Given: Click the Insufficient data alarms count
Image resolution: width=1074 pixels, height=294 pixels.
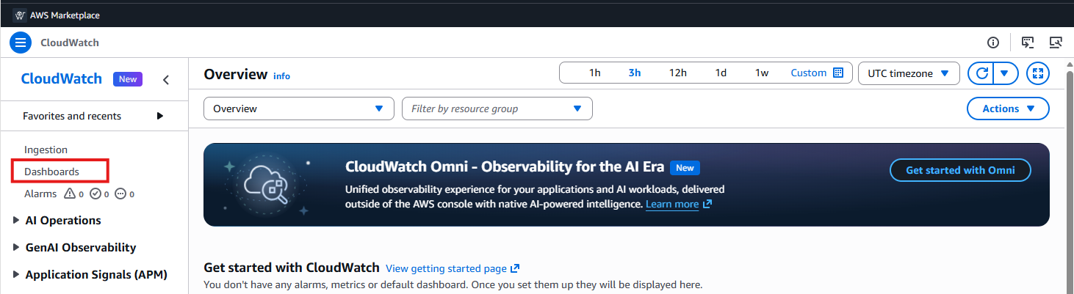Looking at the screenshot, I should (125, 194).
